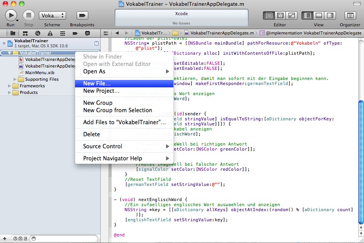
Task: Open the Search navigator
Action: point(37,33)
